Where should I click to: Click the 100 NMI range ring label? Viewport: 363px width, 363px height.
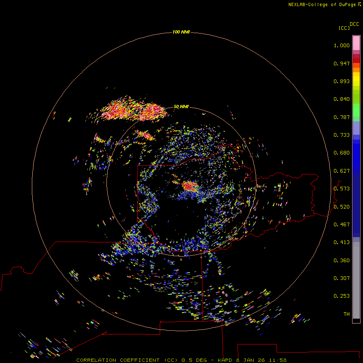coord(181,32)
